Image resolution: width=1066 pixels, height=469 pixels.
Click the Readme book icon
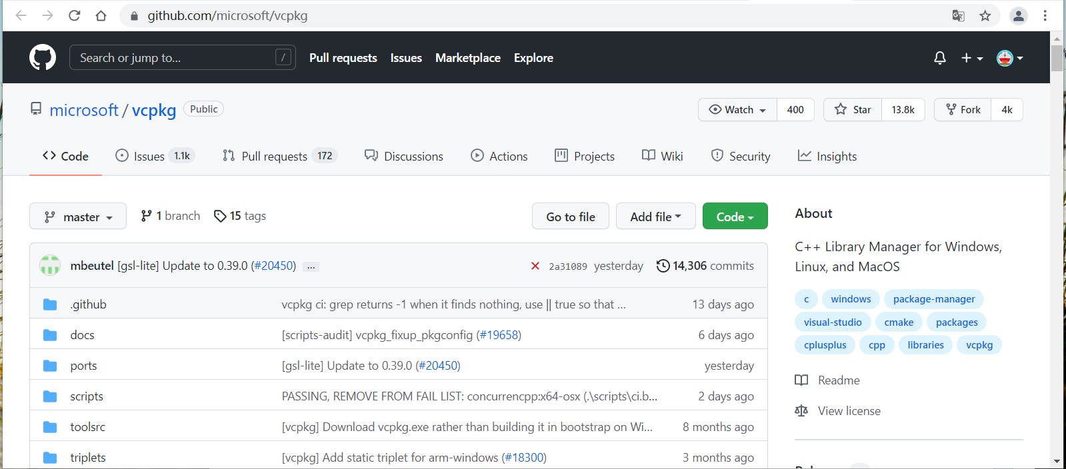tap(801, 380)
